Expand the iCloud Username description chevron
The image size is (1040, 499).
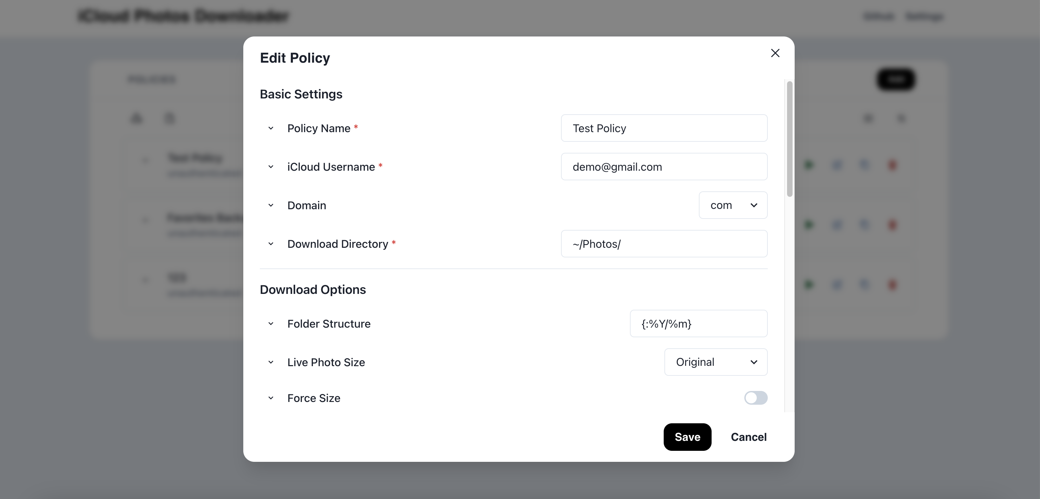click(271, 167)
